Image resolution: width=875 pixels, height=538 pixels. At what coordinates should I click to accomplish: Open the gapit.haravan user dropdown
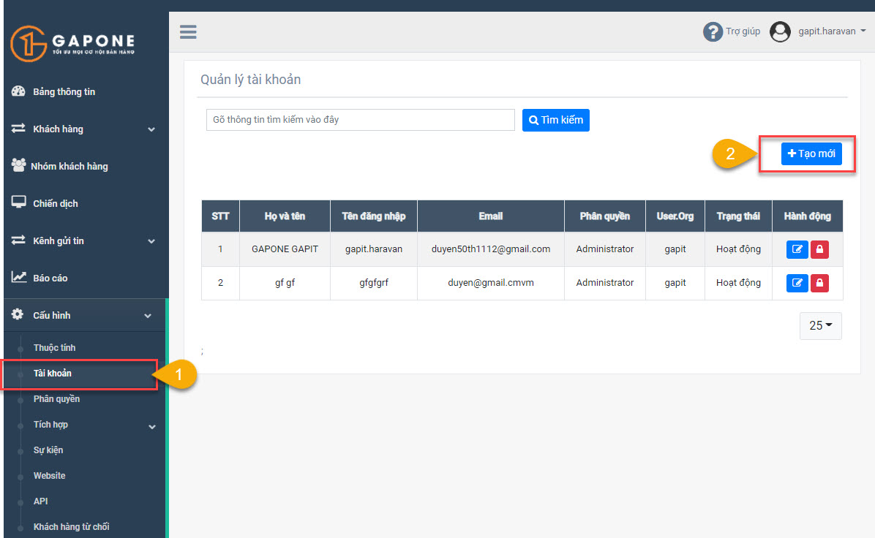pyautogui.click(x=832, y=31)
